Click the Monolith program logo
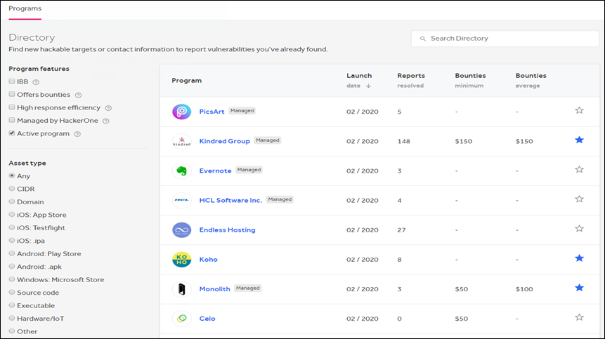 pos(181,288)
